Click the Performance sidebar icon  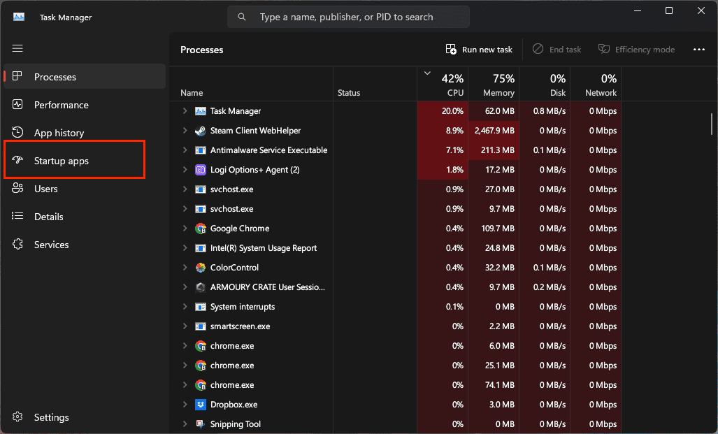(17, 104)
